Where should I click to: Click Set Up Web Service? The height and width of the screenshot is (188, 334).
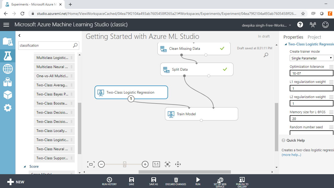pos(220,182)
